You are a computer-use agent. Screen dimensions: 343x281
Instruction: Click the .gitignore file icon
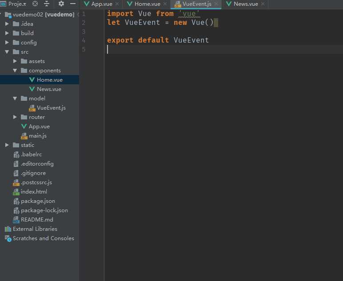pyautogui.click(x=16, y=173)
